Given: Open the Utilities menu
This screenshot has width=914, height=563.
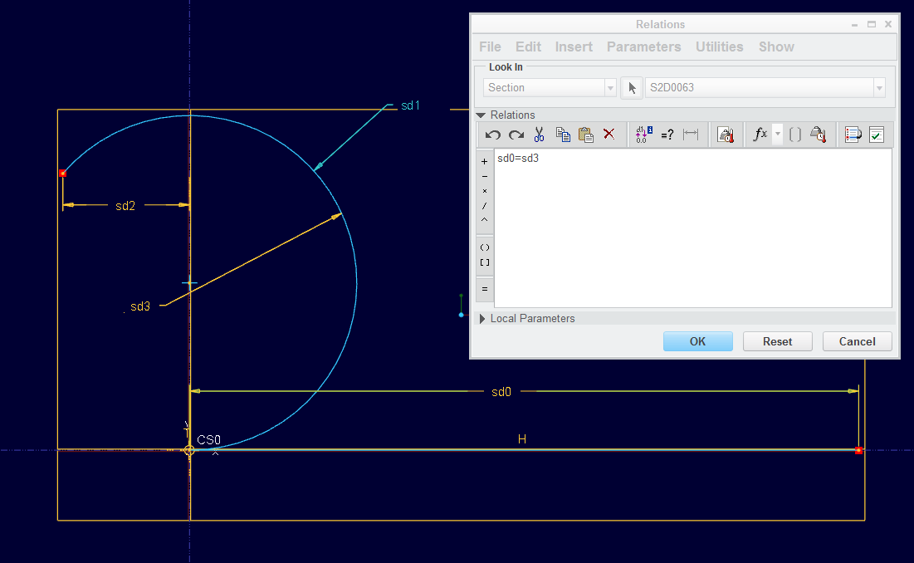Looking at the screenshot, I should coord(719,47).
